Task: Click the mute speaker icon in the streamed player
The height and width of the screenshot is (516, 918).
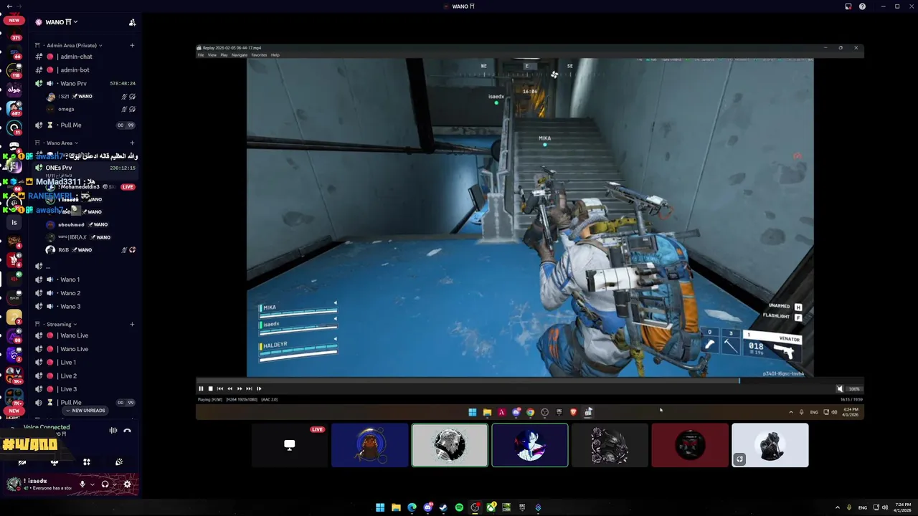Action: pyautogui.click(x=840, y=388)
